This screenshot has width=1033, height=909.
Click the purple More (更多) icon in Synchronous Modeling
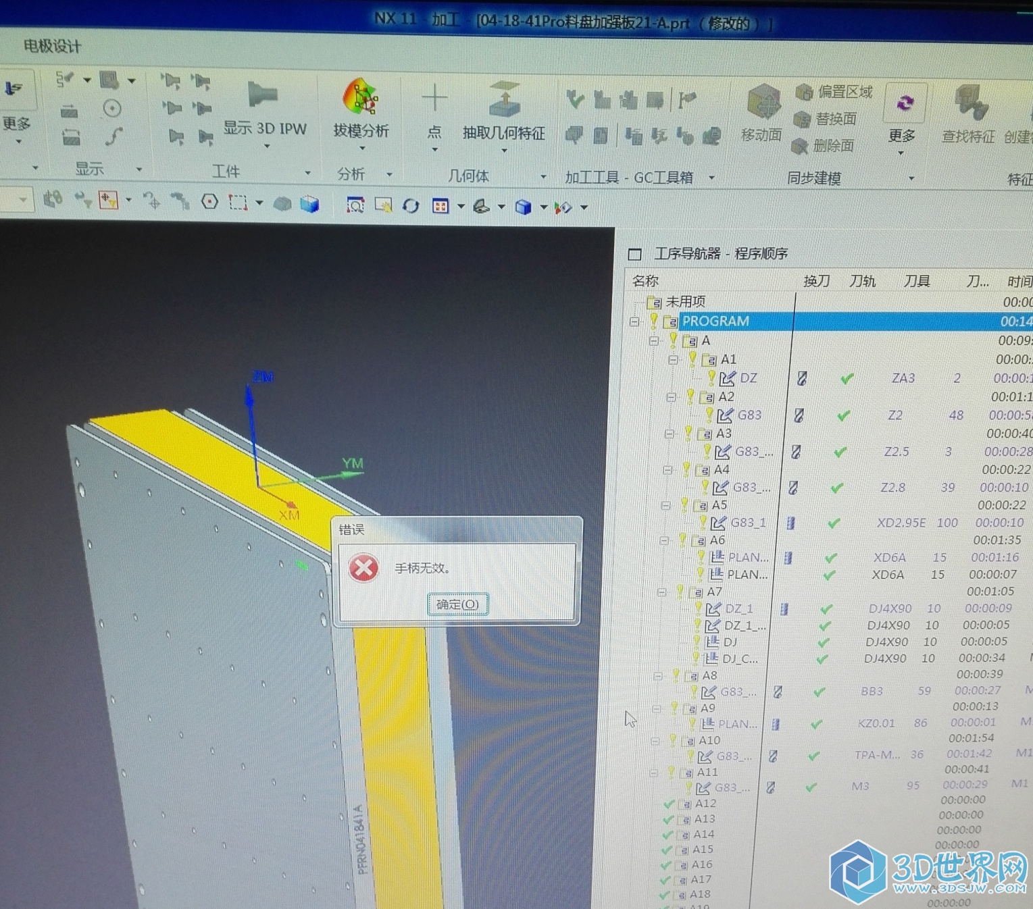click(905, 103)
